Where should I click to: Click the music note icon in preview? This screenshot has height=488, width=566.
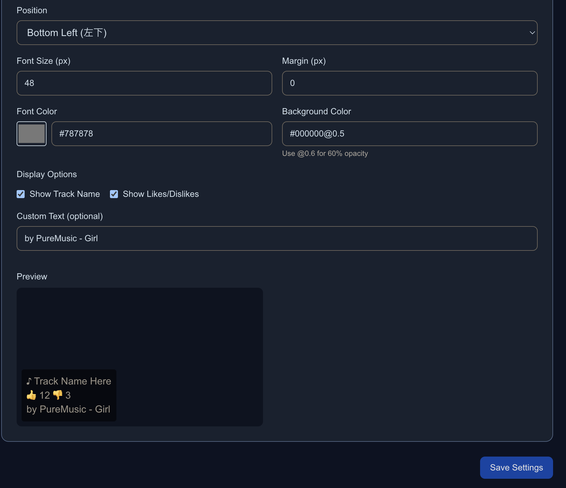[x=29, y=381]
